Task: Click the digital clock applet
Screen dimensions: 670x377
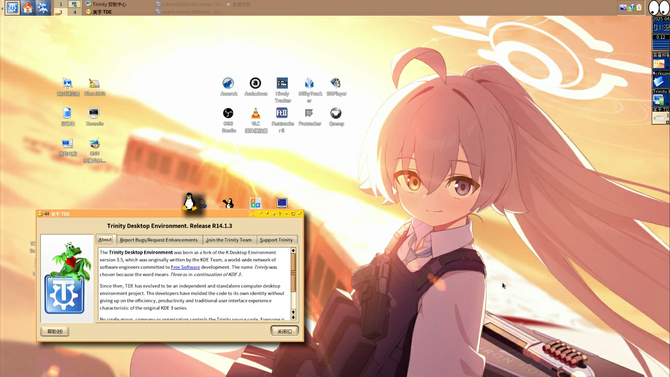Action: click(661, 25)
